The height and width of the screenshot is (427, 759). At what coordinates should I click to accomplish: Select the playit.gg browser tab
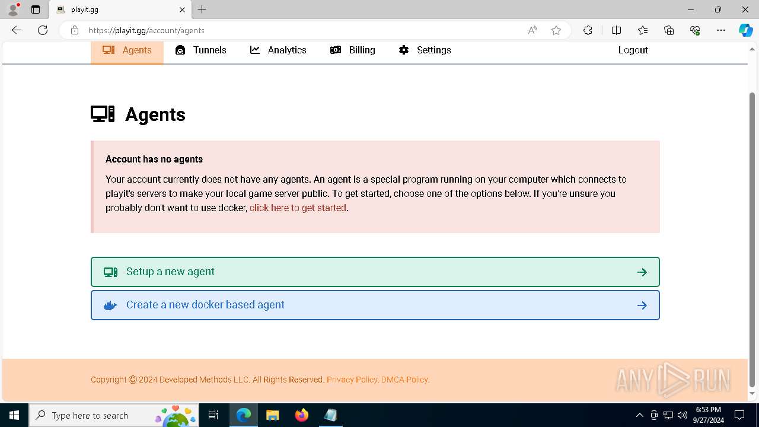(120, 9)
